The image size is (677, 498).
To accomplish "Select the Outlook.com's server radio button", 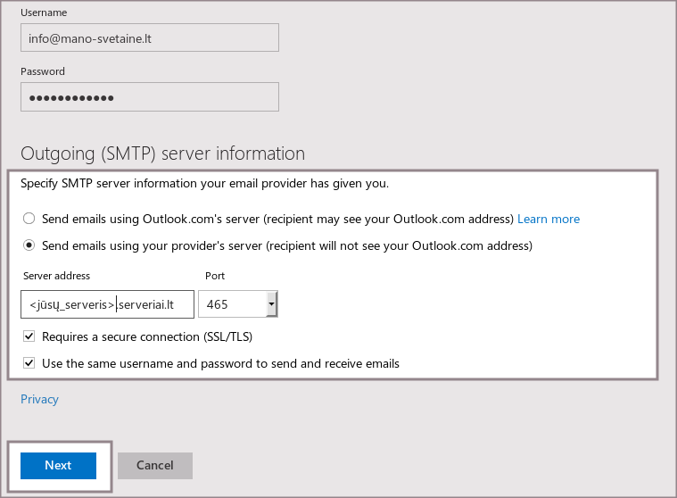I will (29, 219).
